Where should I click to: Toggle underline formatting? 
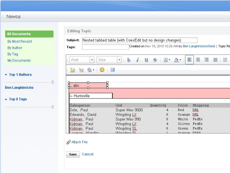146,60
